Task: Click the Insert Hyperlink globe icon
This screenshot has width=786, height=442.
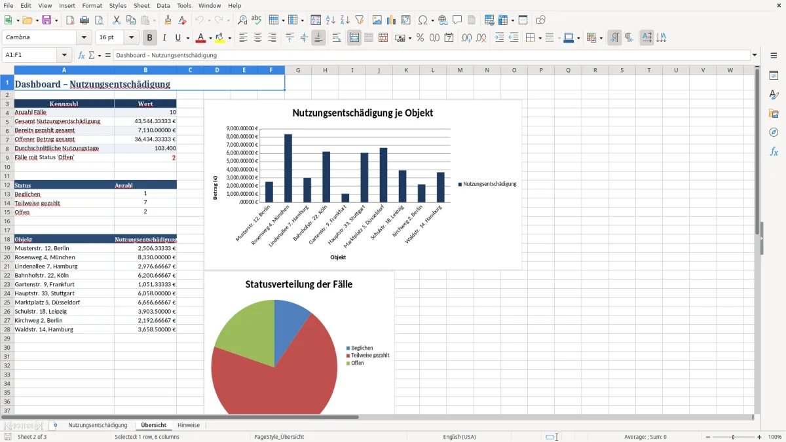Action: (443, 20)
